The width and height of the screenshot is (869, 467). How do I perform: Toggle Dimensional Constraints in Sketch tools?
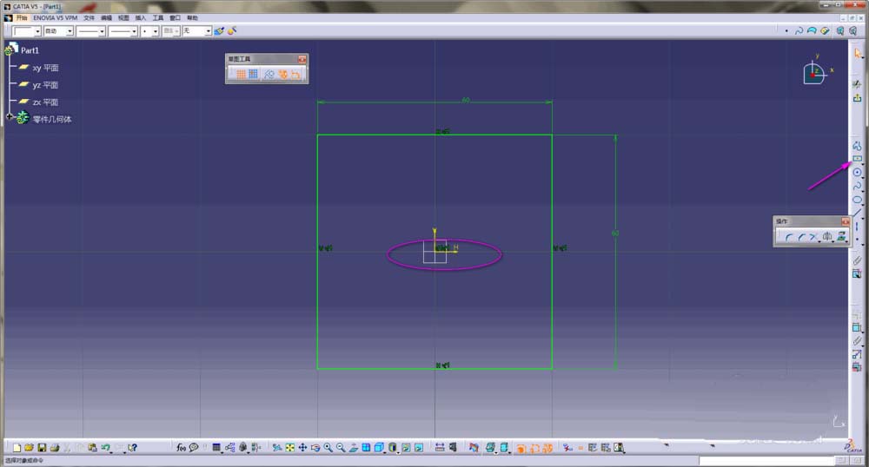point(295,74)
